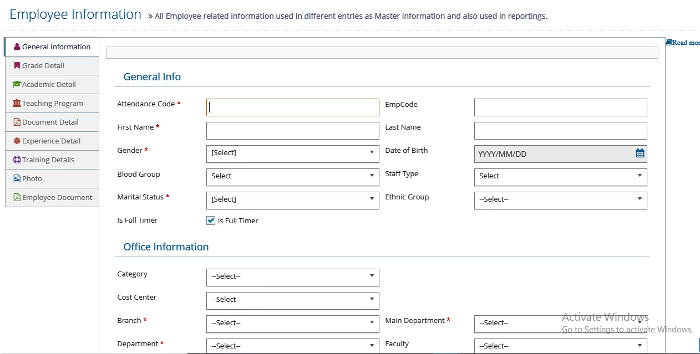Click the Read more book icon
Image resolution: width=700 pixels, height=354 pixels.
click(669, 42)
